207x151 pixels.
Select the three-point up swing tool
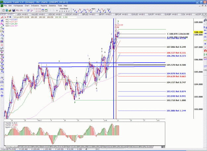coord(84,10)
